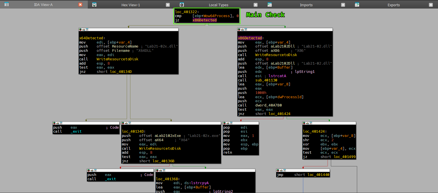Click the Local Types tab icon

coord(182,5)
